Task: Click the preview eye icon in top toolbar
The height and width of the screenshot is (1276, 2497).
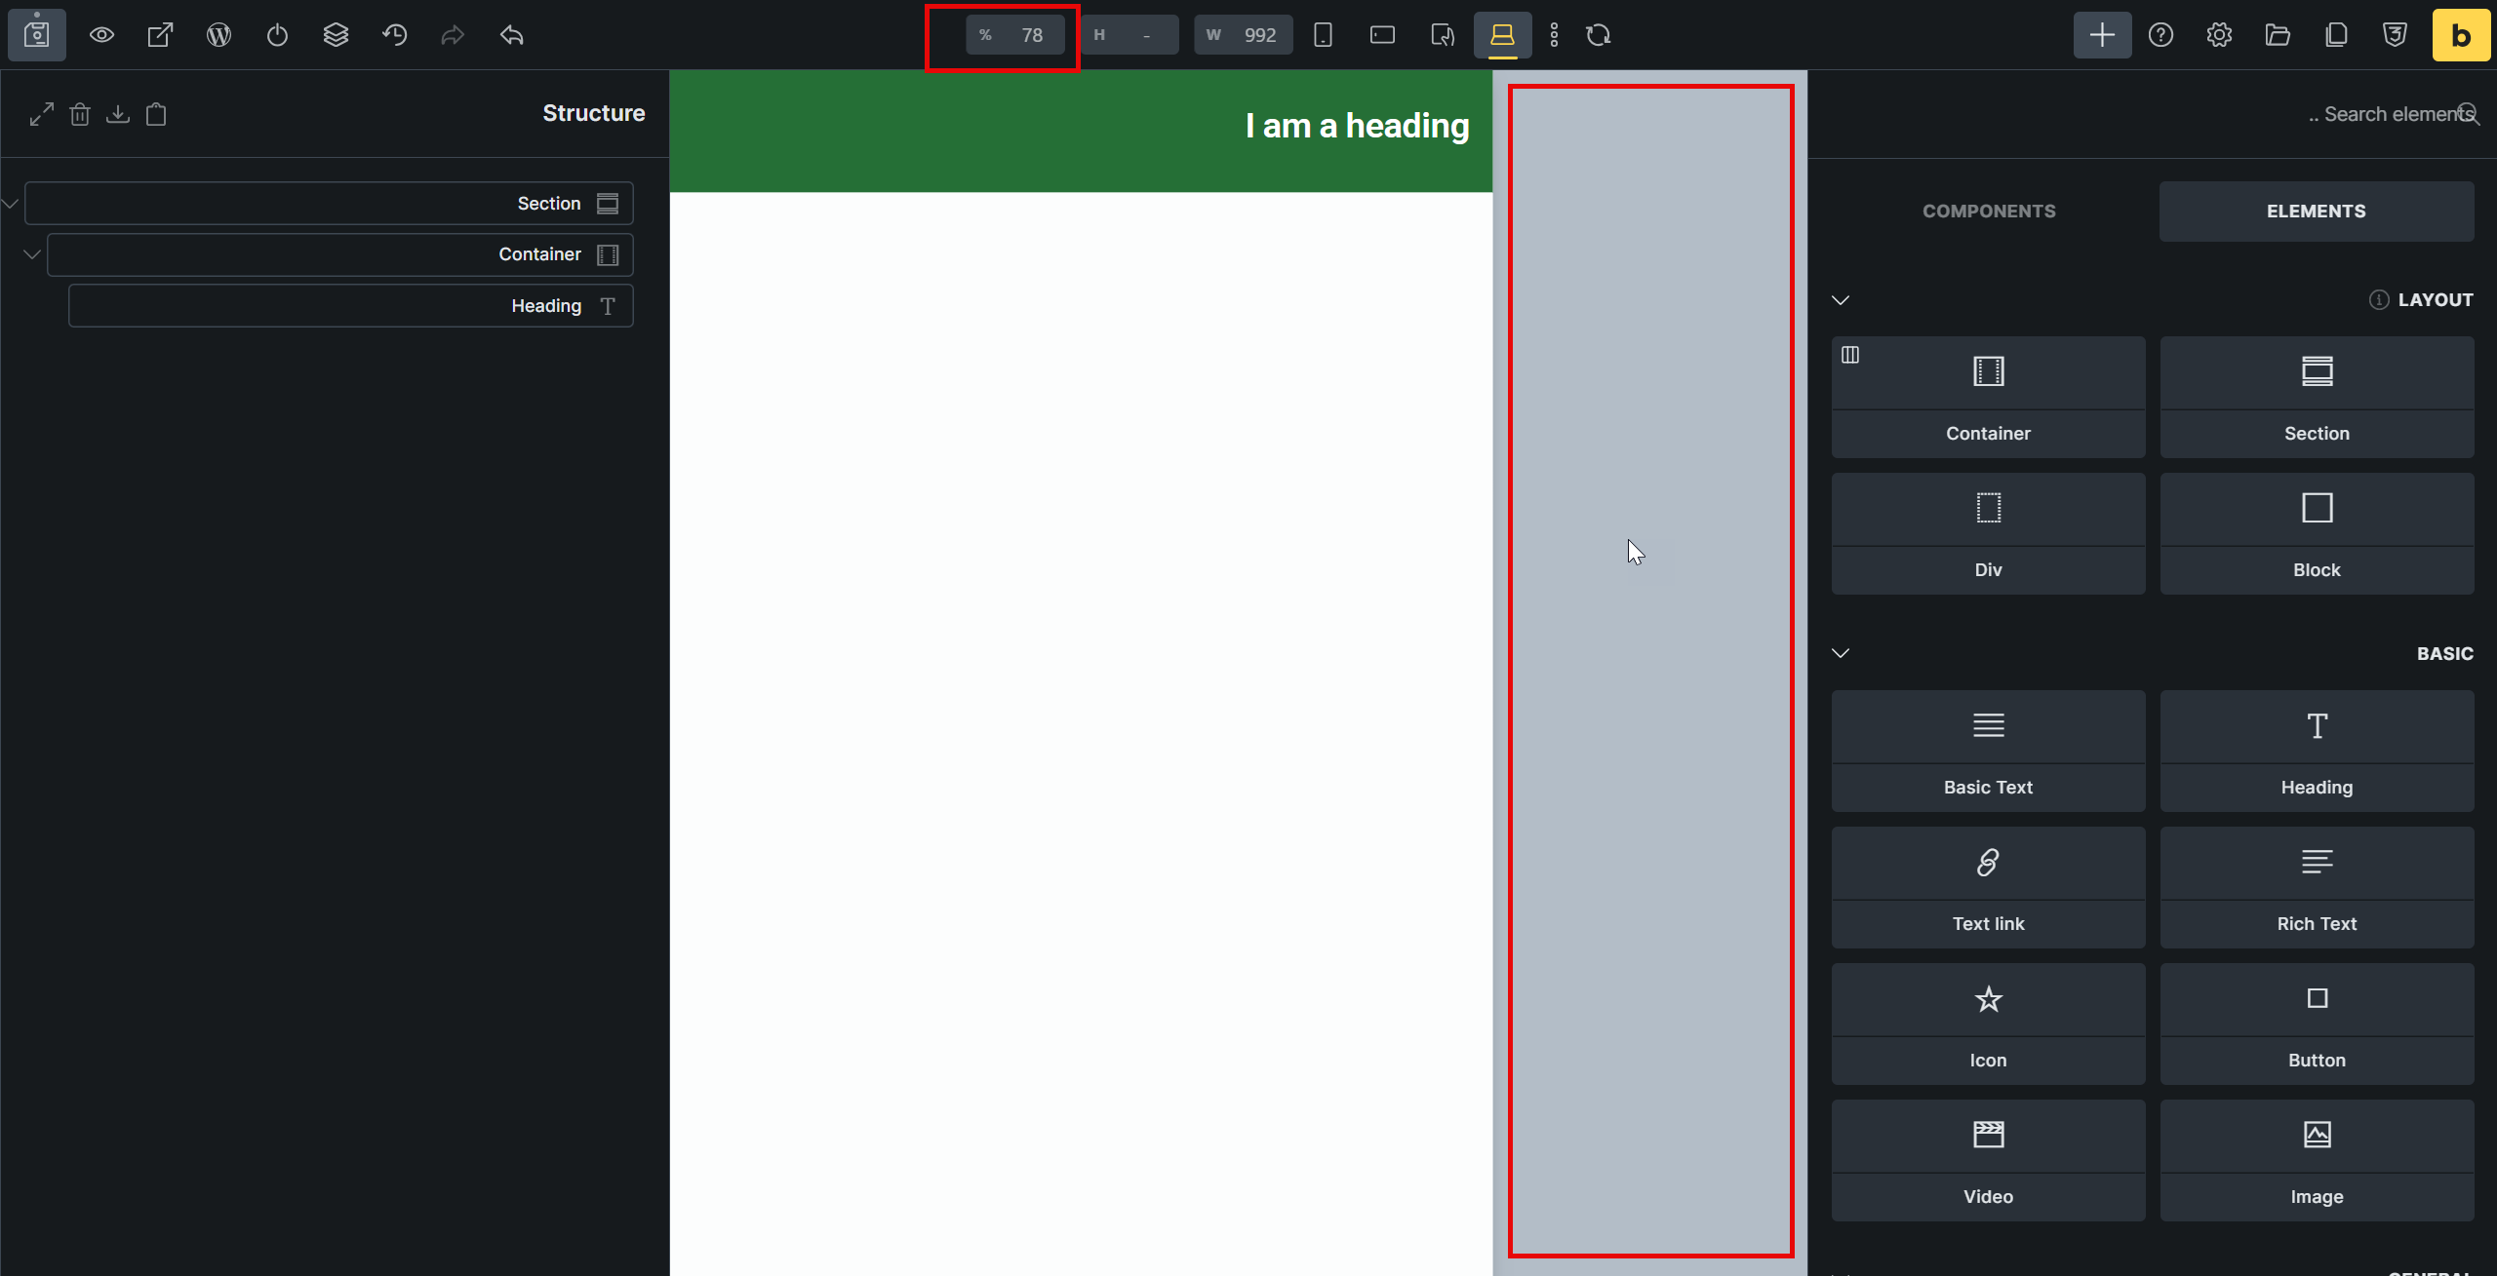Action: [x=101, y=35]
